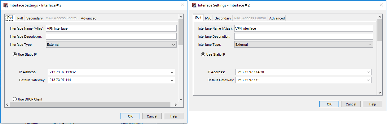Switch to IPv6 tab in left dialog

pyautogui.click(x=20, y=18)
